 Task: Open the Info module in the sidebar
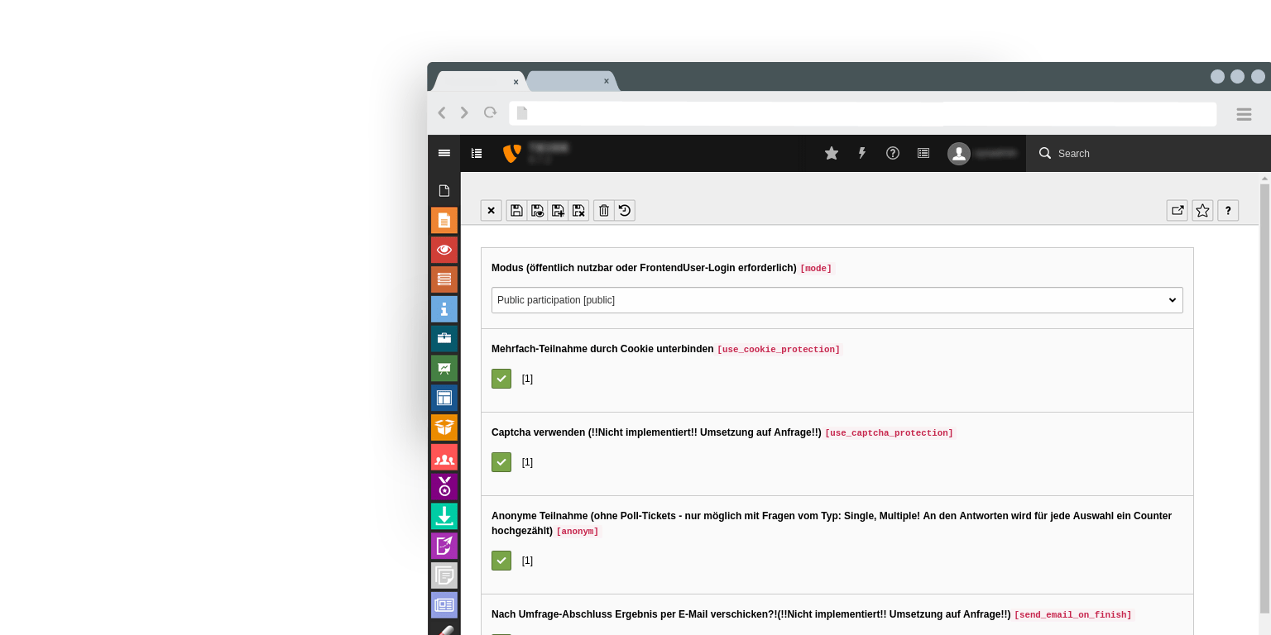click(444, 308)
